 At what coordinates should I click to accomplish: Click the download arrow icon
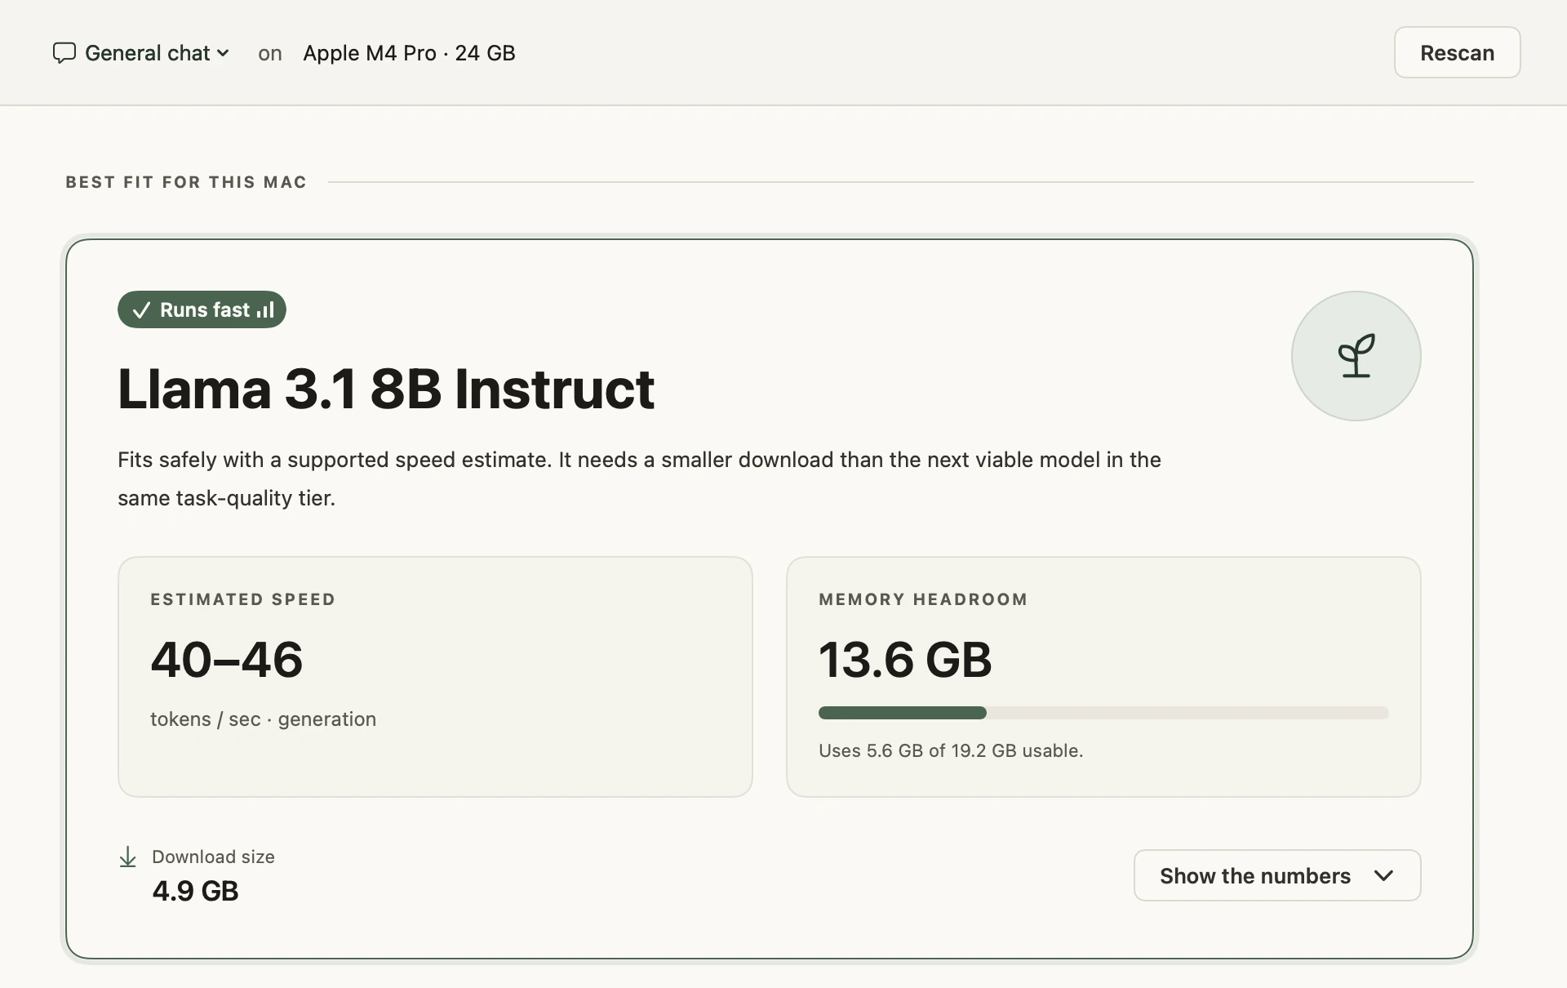(127, 857)
